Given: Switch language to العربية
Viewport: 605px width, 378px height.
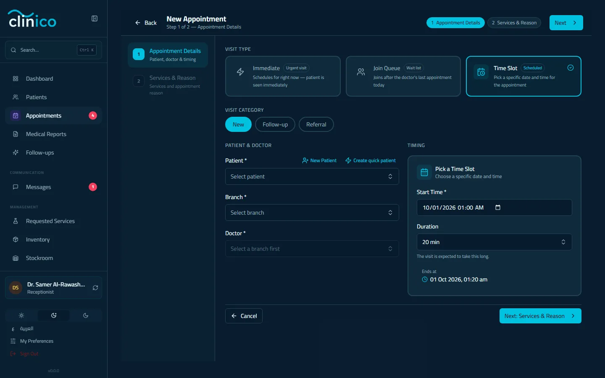Looking at the screenshot, I should (x=26, y=328).
